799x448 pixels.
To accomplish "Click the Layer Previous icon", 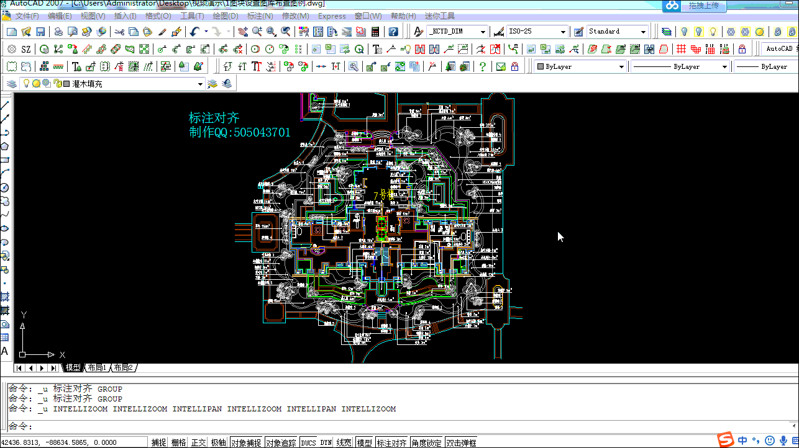I will [227, 84].
